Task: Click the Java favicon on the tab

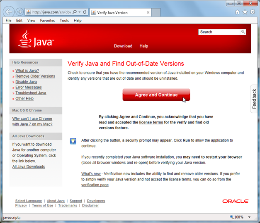Action: pyautogui.click(x=94, y=12)
